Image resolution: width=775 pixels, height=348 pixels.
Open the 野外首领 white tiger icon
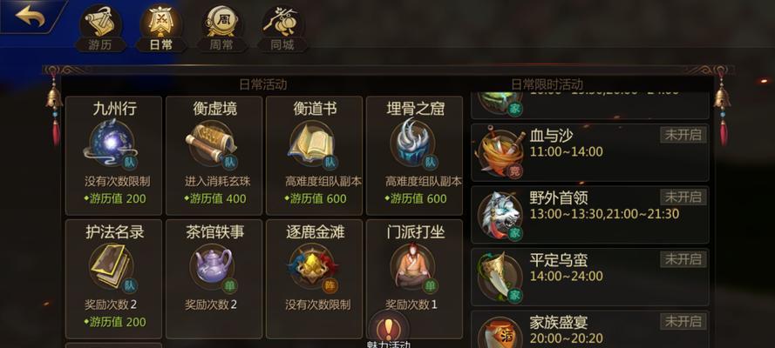pos(500,215)
